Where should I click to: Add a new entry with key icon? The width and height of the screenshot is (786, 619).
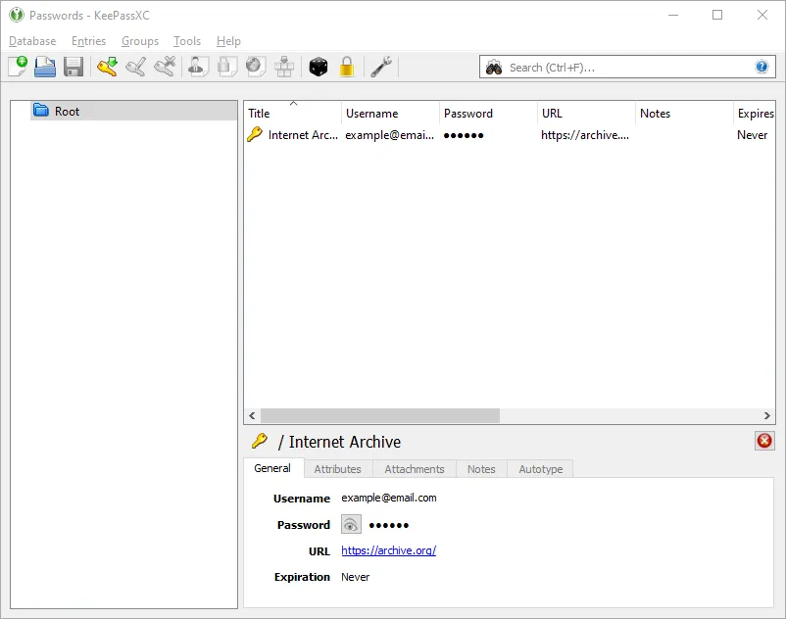coord(107,67)
